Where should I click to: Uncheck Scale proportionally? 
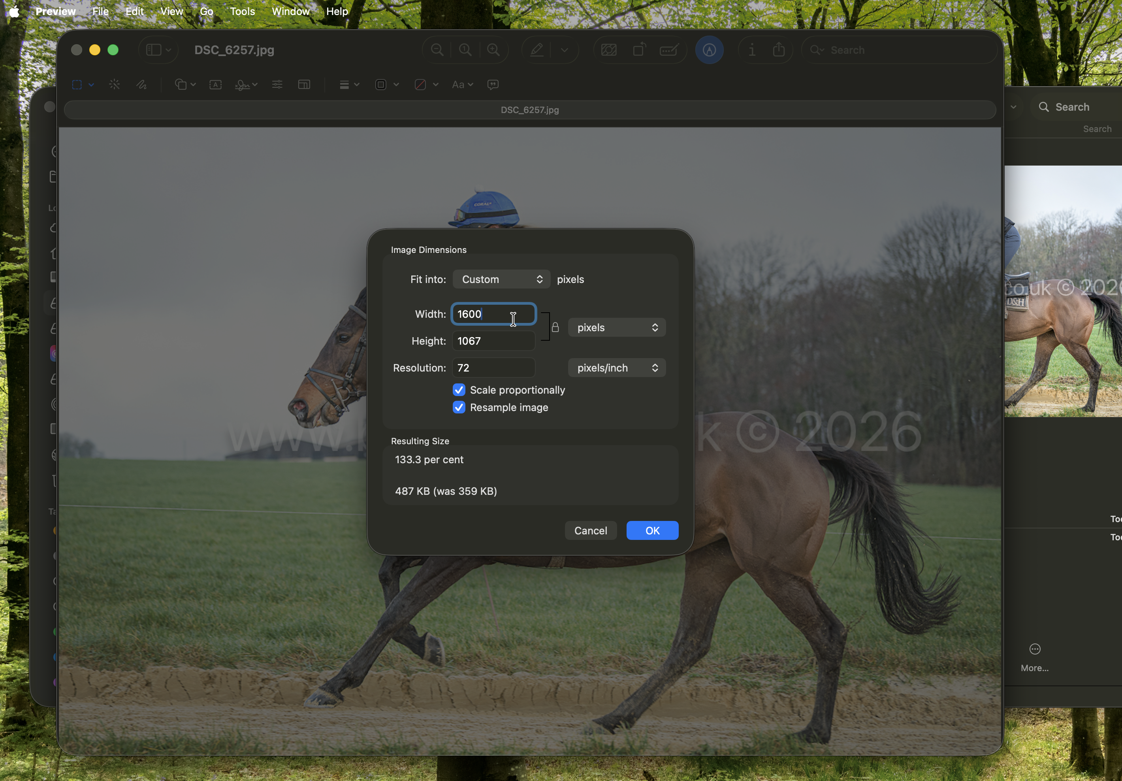pos(458,390)
